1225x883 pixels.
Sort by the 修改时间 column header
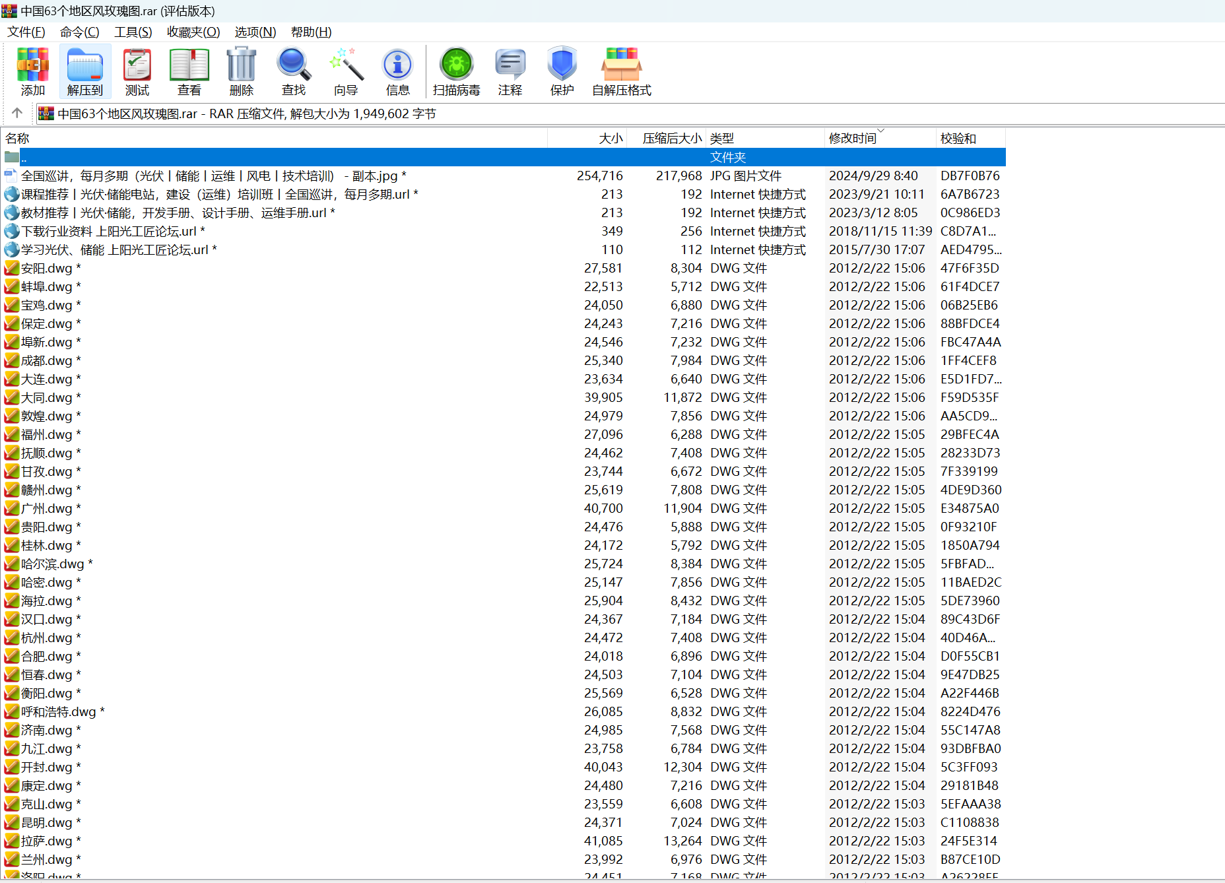tap(881, 138)
